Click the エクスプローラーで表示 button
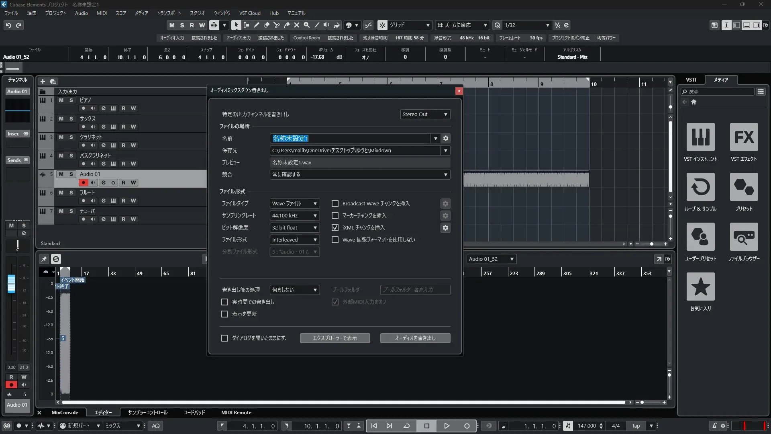Screen dimensions: 771x434 tap(335, 338)
